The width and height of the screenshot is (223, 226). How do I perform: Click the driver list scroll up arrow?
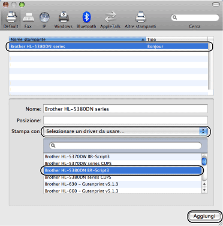coord(204,183)
